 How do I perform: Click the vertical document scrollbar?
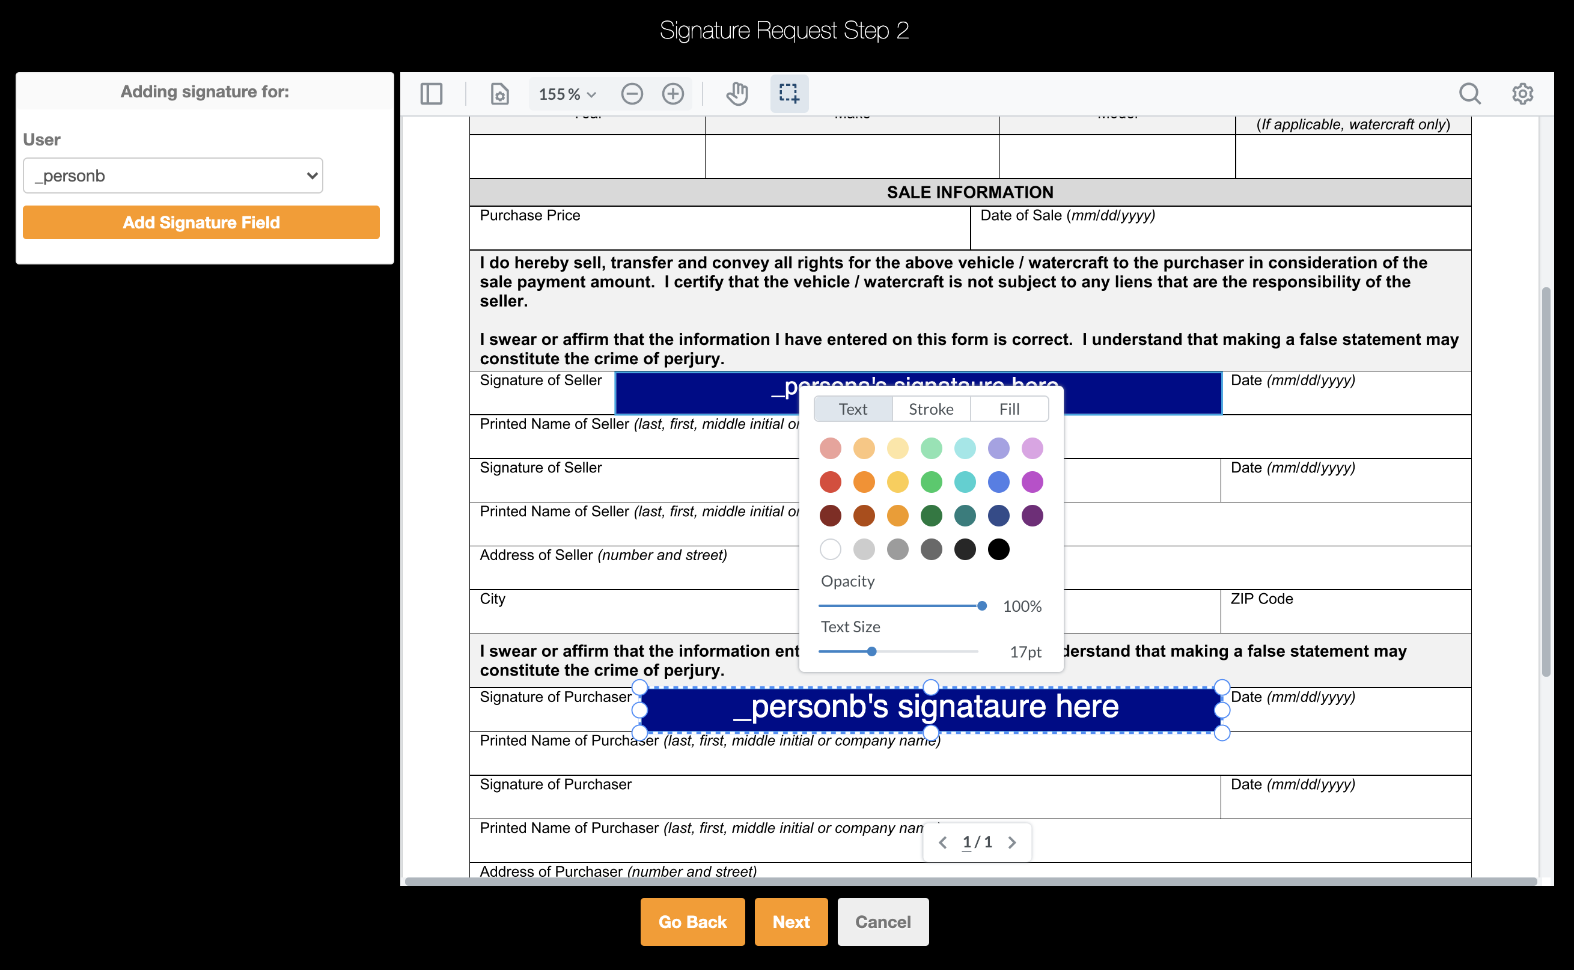pyautogui.click(x=1546, y=481)
